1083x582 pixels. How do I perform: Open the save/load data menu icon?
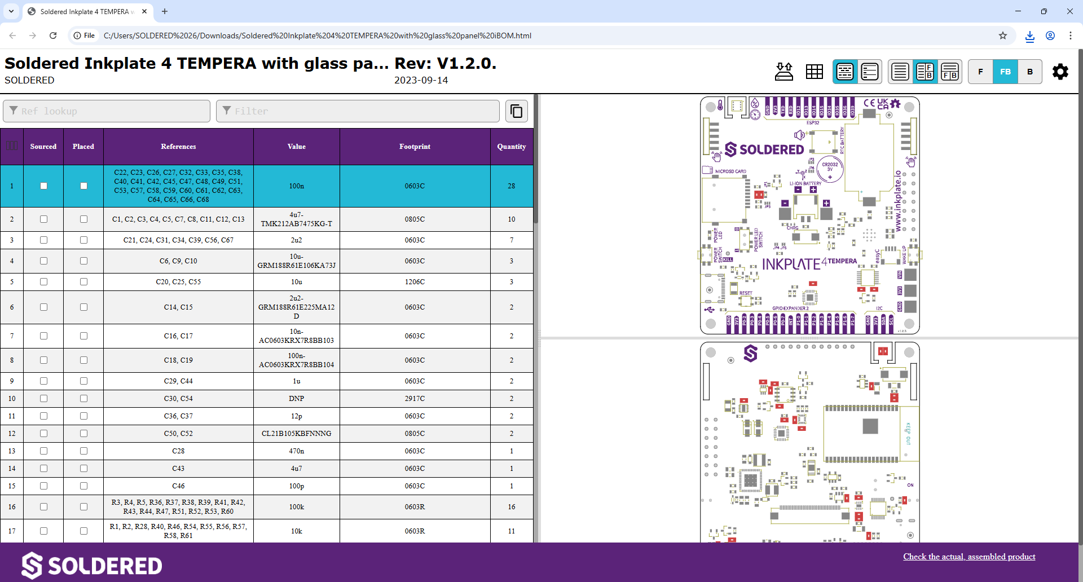click(783, 72)
